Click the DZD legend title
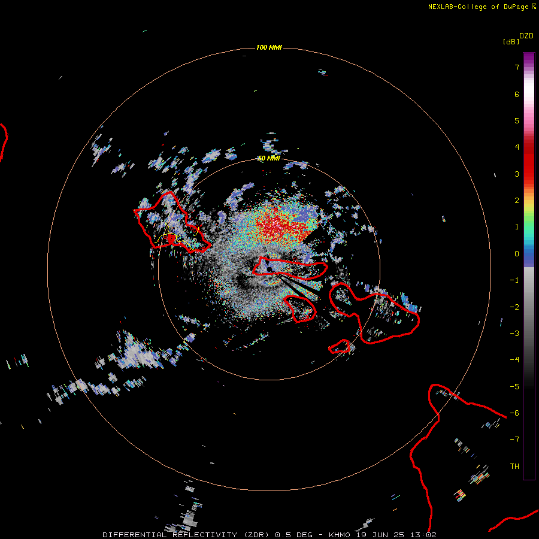Screen dimensions: 539x539 coord(526,36)
